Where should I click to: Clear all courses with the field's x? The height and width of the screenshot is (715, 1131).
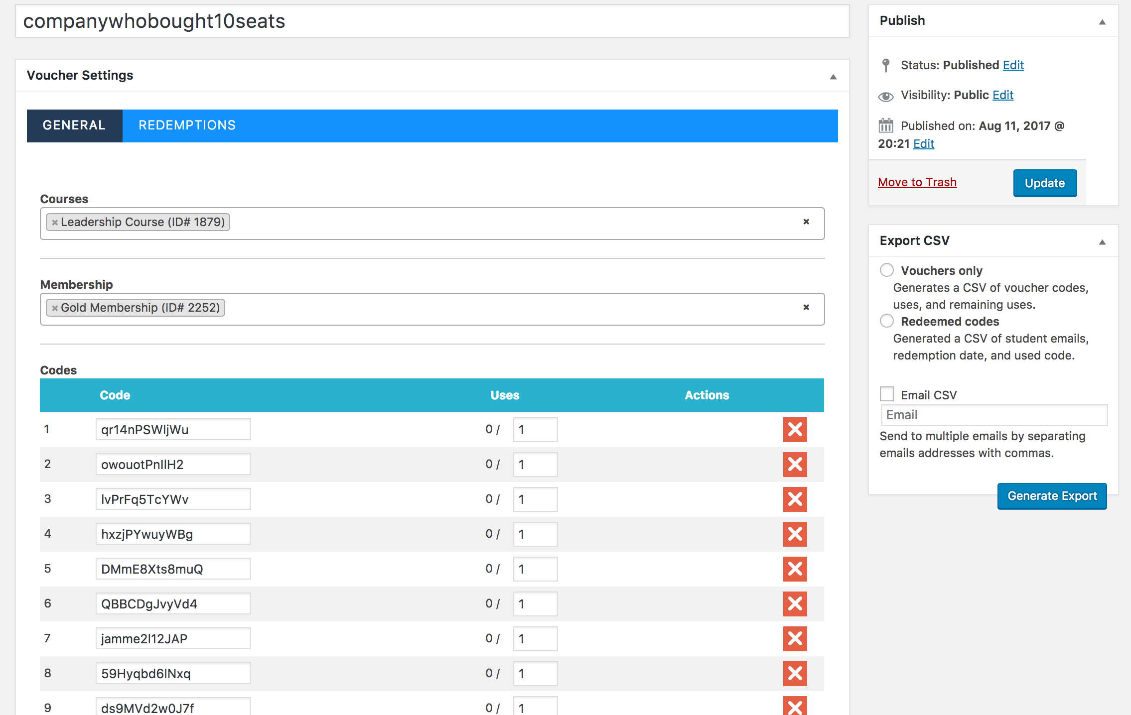pos(806,222)
